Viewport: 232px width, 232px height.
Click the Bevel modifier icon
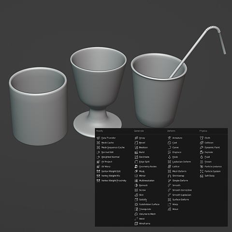coord(136,143)
